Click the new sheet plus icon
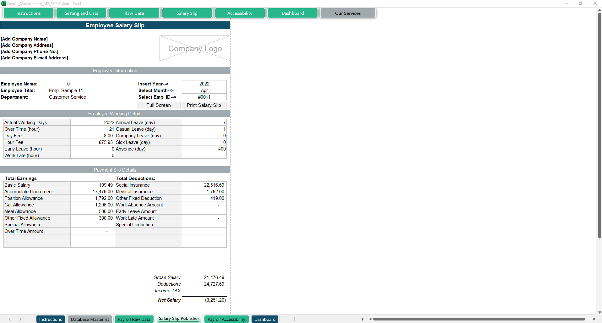The image size is (602, 323). (x=295, y=319)
